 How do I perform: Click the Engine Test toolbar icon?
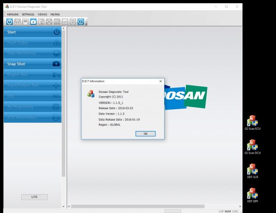tap(41, 22)
